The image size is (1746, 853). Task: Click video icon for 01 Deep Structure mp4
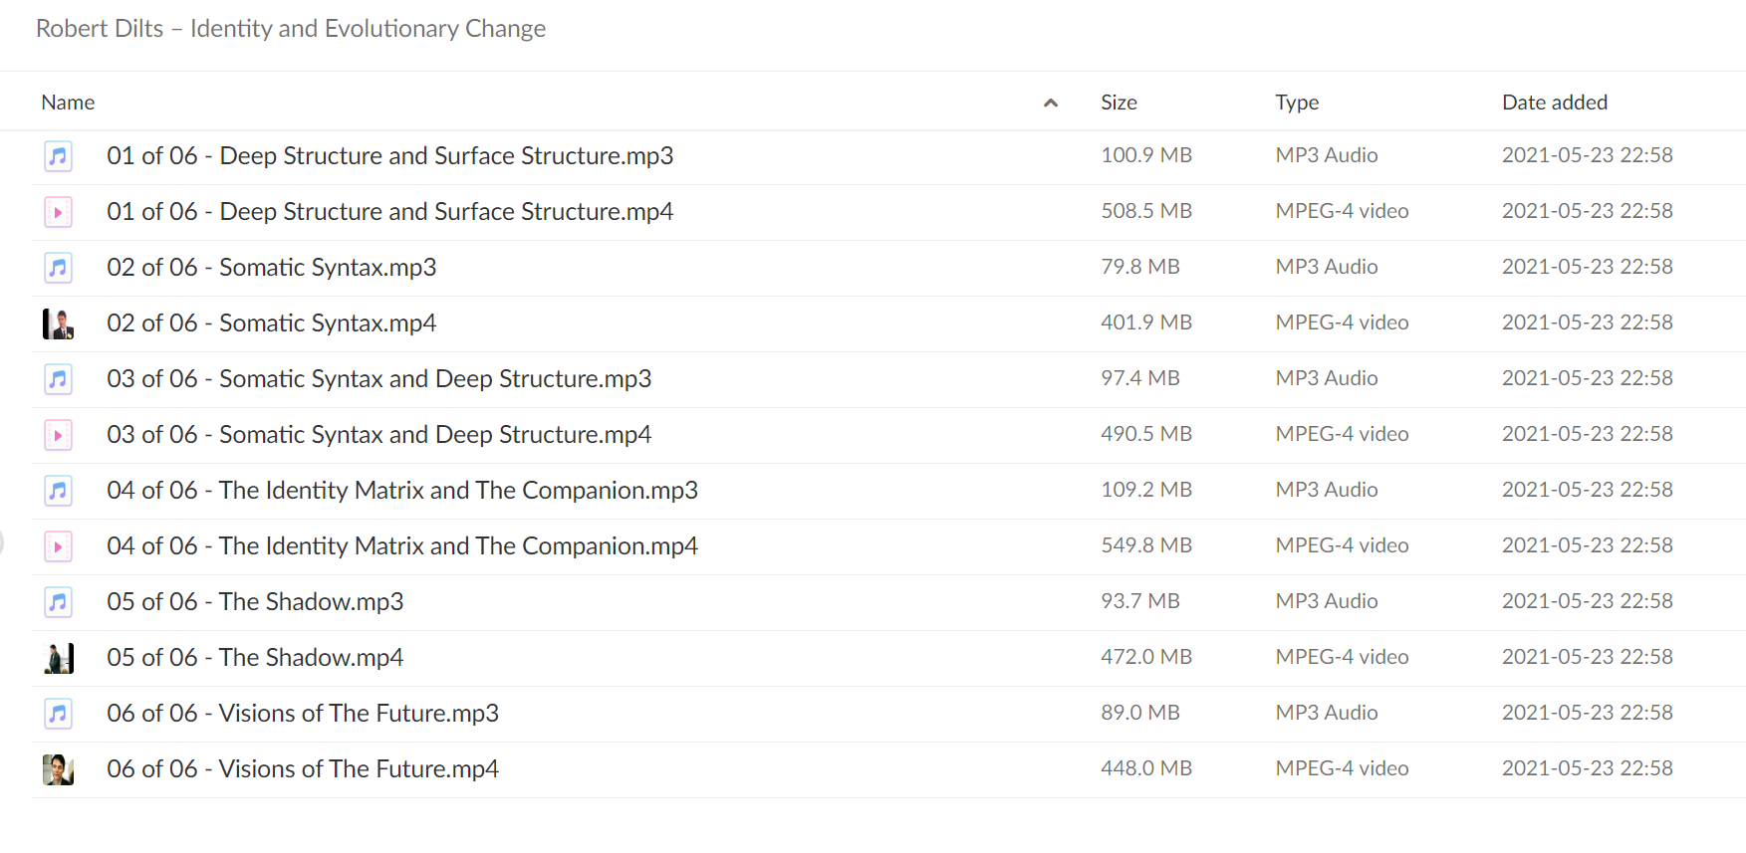click(x=58, y=212)
